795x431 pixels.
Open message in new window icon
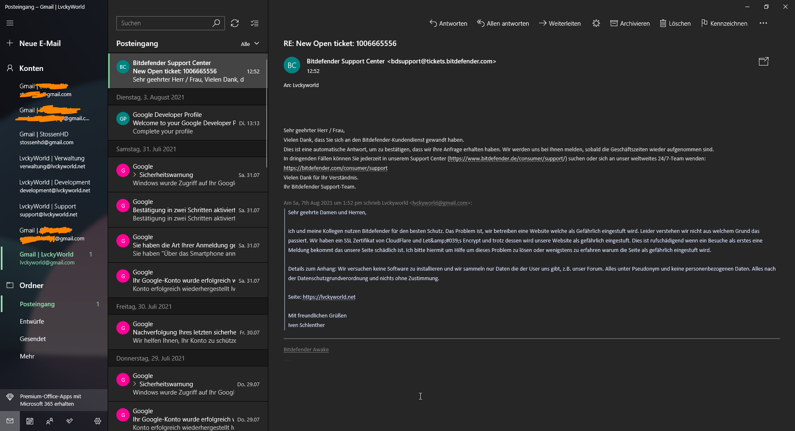[763, 62]
